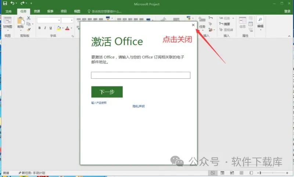294x177 pixels.
Task: Close the 激活 Office dialog with X
Action: (193, 25)
